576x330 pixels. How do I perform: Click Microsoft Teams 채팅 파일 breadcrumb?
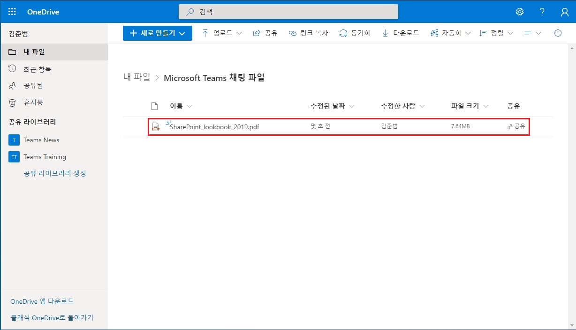click(214, 78)
